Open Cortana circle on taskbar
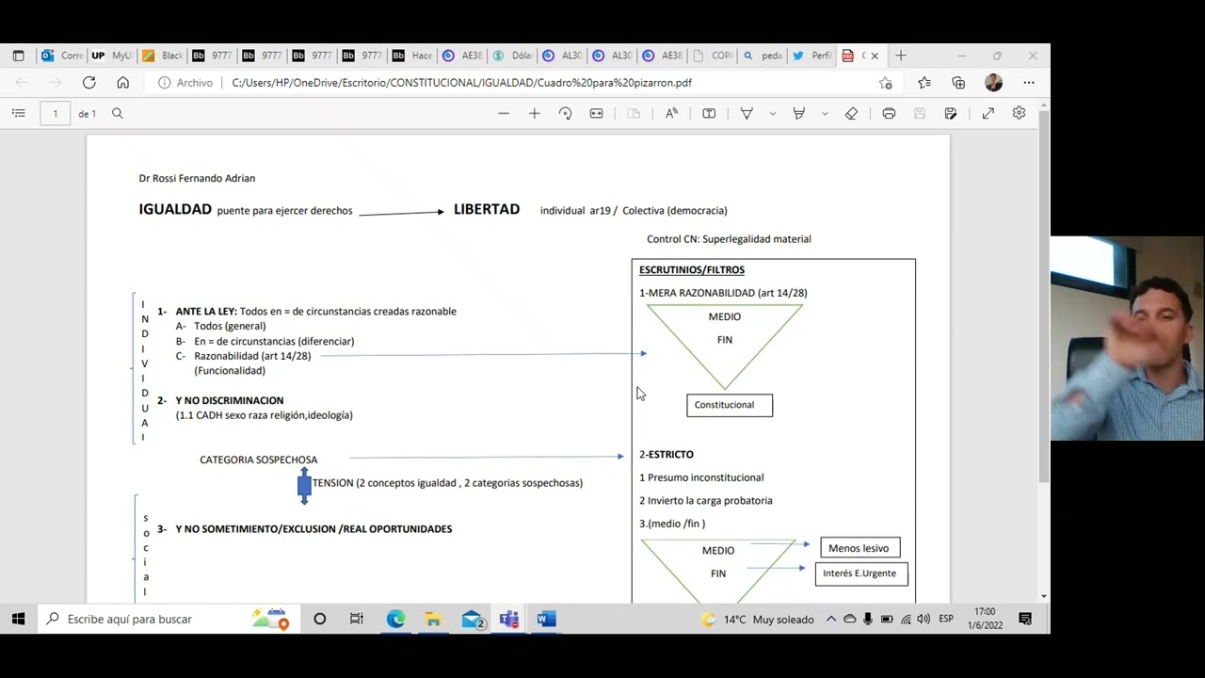This screenshot has height=678, width=1205. coord(319,619)
